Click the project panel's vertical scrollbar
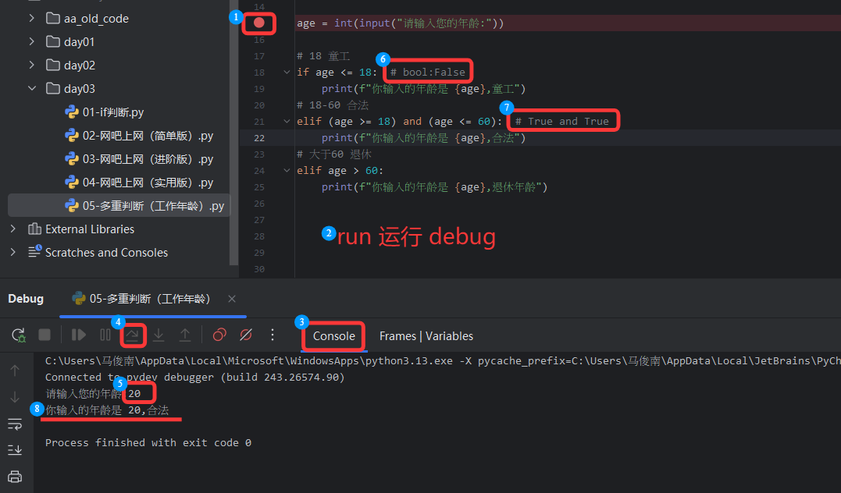Viewport: 841px width, 493px height. tap(233, 131)
